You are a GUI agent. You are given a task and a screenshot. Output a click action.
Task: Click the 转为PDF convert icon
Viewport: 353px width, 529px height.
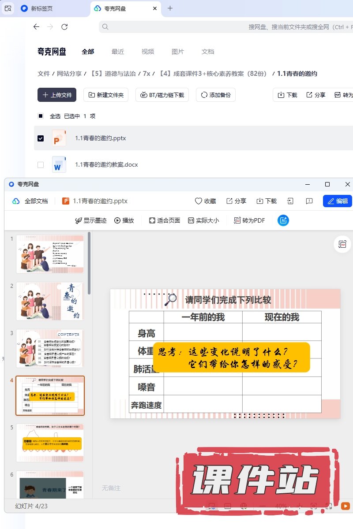pyautogui.click(x=237, y=220)
